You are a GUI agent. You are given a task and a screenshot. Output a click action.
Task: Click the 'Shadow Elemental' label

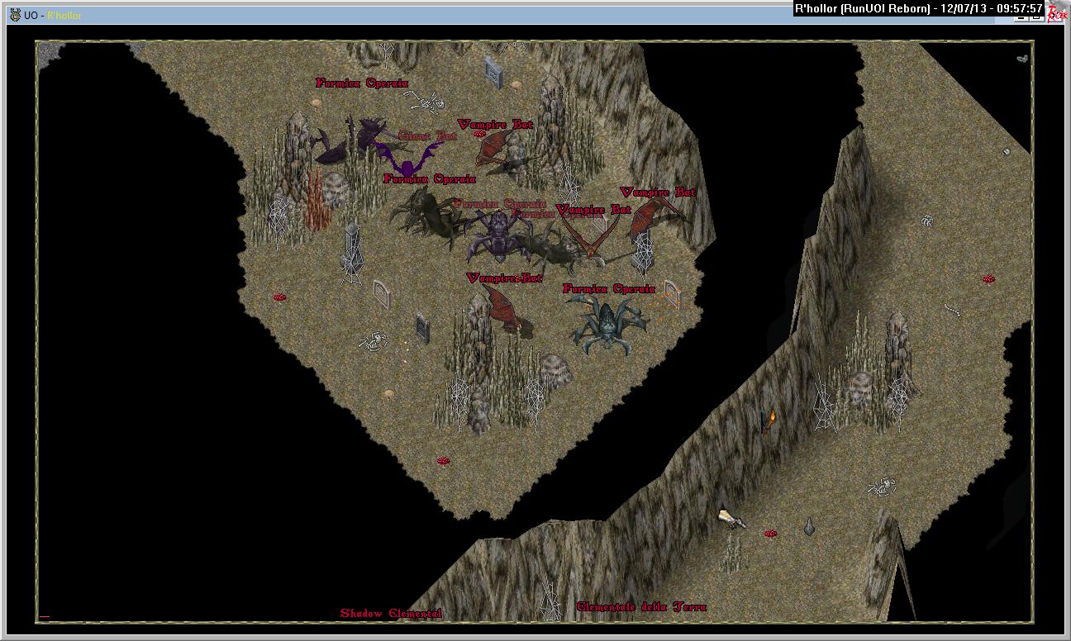(391, 614)
